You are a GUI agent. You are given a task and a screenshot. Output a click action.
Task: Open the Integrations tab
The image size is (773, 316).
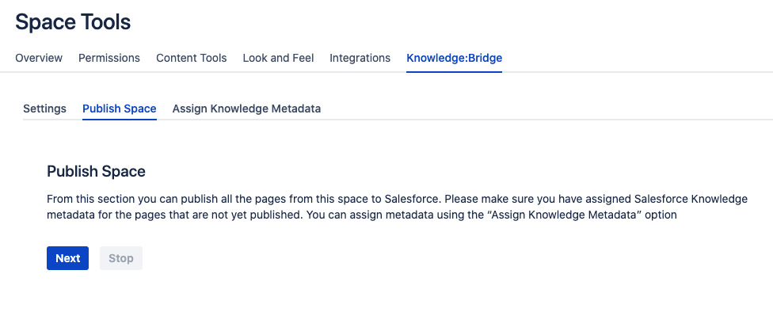tap(360, 58)
